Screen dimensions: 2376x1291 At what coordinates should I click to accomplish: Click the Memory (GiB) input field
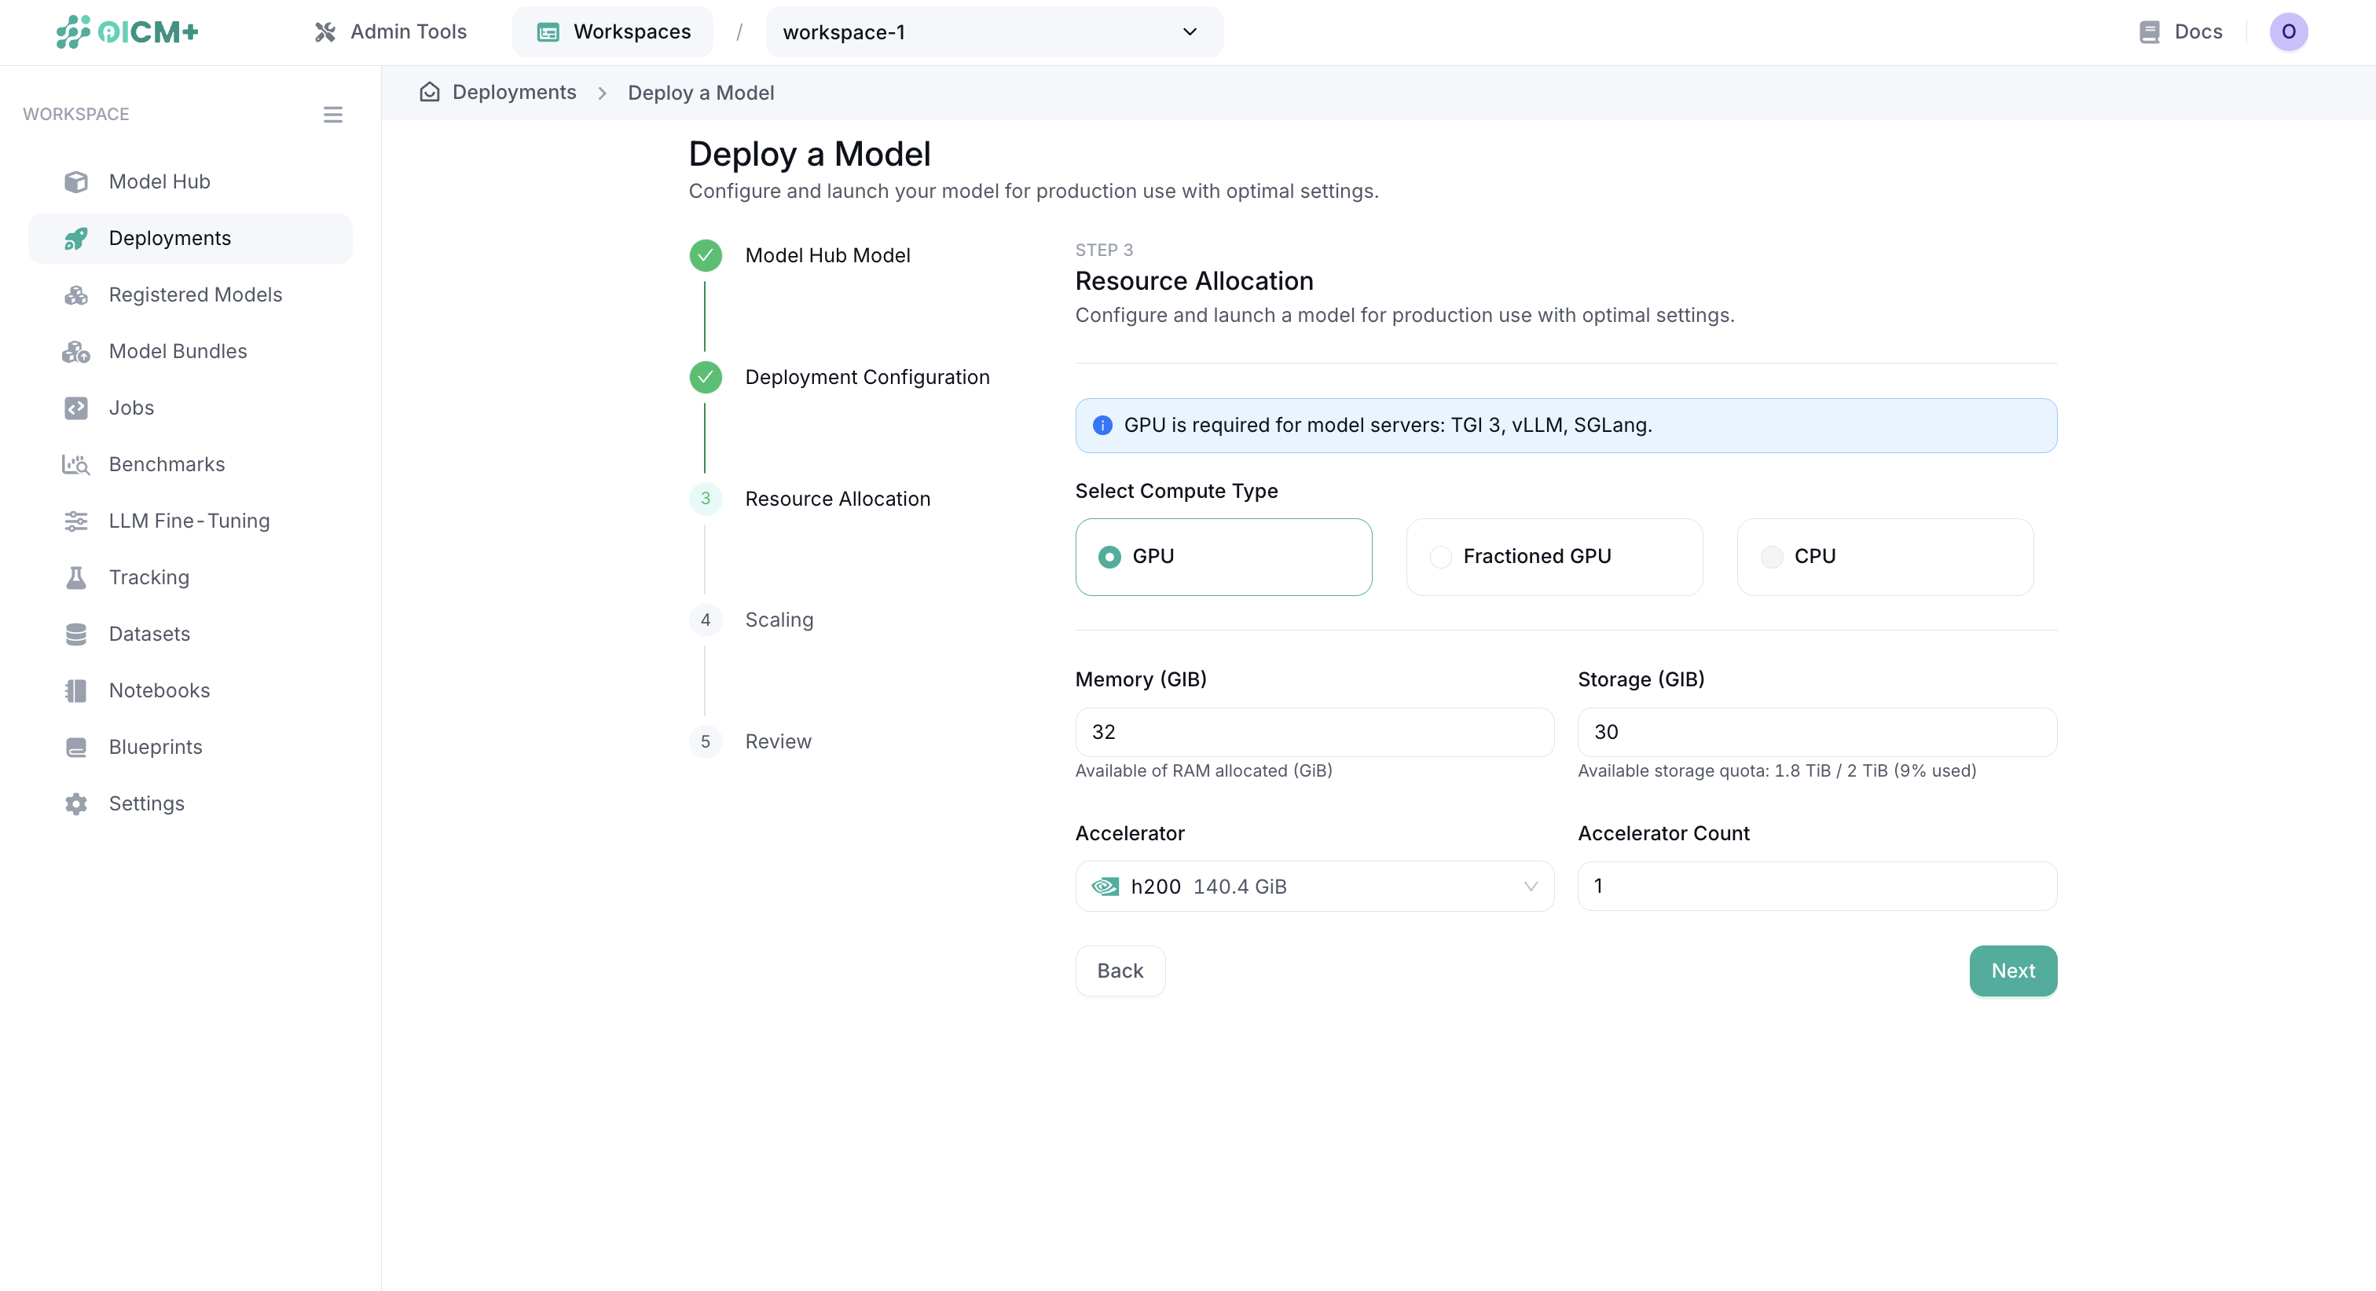pyautogui.click(x=1314, y=731)
